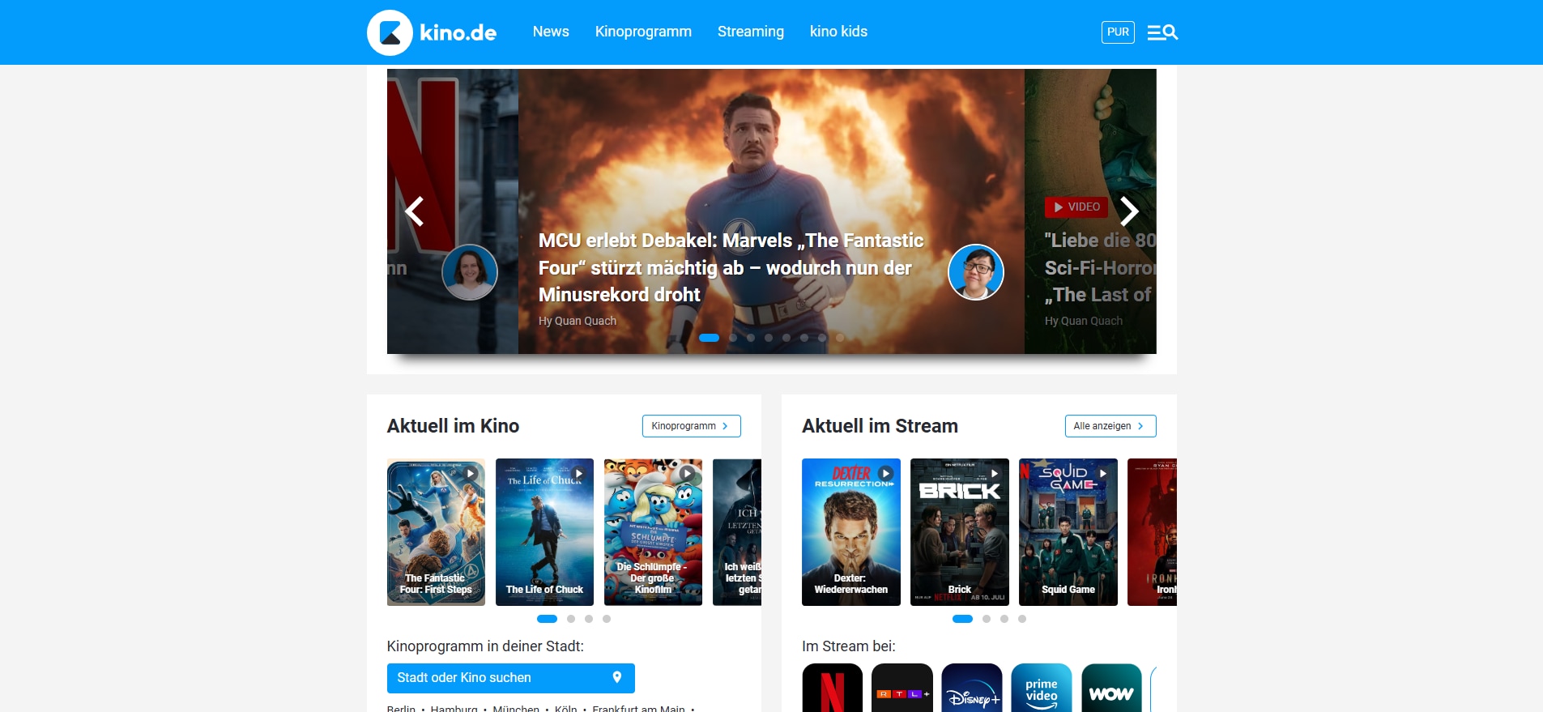1543x712 pixels.
Task: Open the Liebe die 80er headline on right slide
Action: tap(1100, 267)
